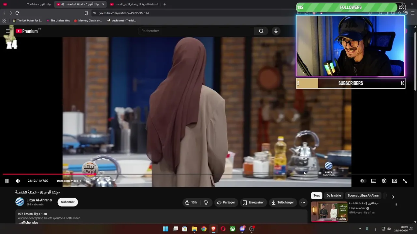Click the Partager share button
417x234 pixels.
[226, 202]
